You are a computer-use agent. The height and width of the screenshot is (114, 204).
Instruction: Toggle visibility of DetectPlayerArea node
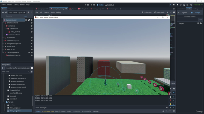coord(32,53)
